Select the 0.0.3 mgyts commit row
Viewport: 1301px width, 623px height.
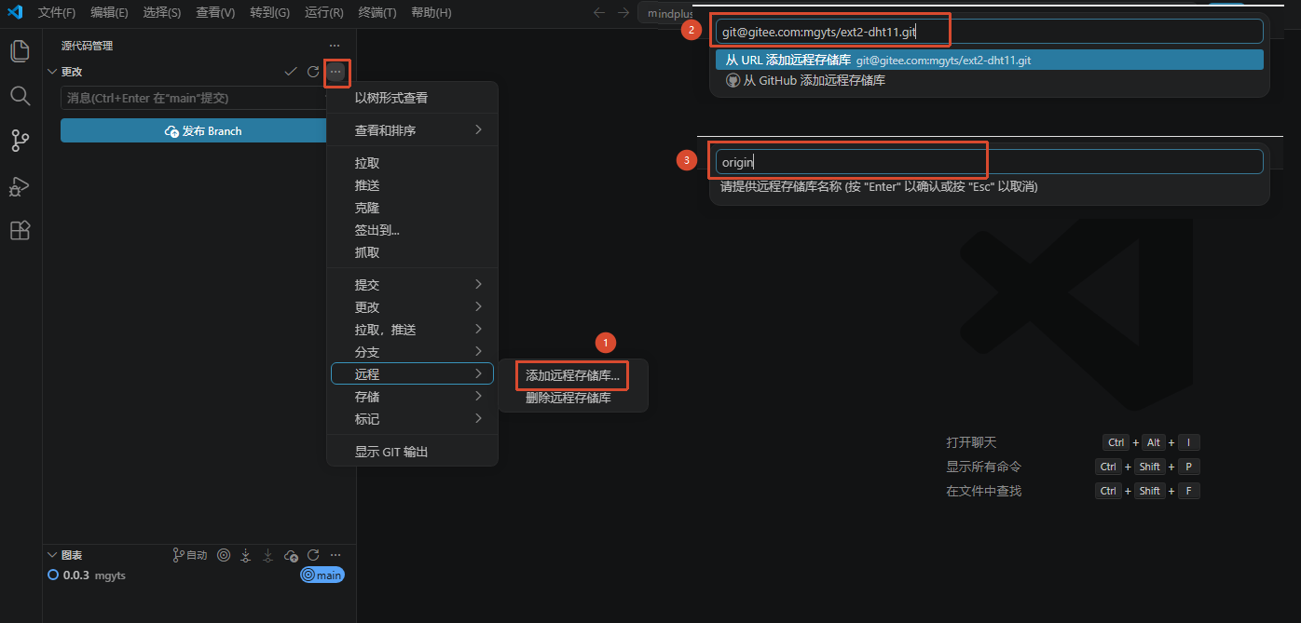click(199, 576)
